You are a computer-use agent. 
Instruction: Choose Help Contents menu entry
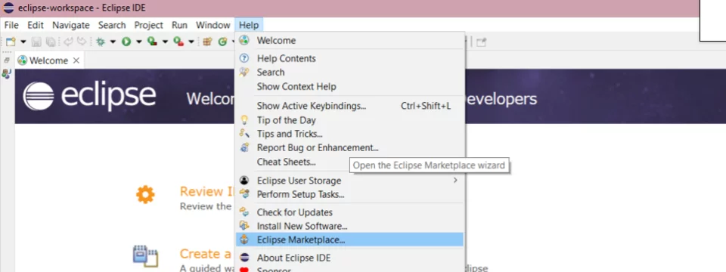point(349,58)
